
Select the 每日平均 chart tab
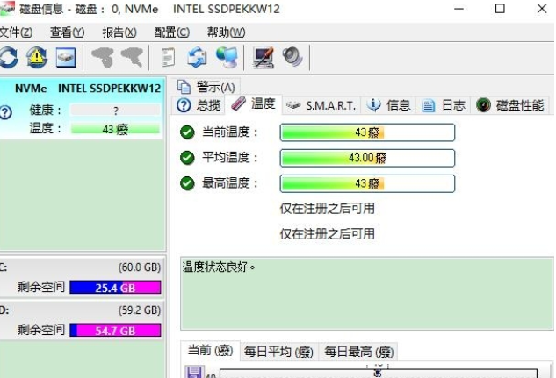[x=279, y=352]
